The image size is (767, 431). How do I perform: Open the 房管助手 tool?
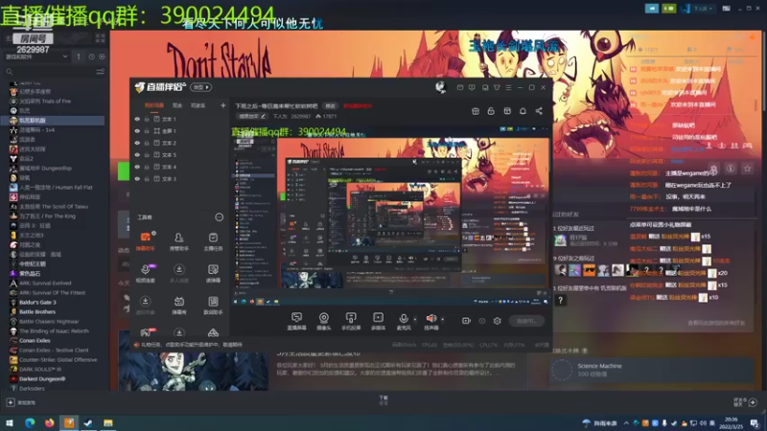click(x=179, y=241)
